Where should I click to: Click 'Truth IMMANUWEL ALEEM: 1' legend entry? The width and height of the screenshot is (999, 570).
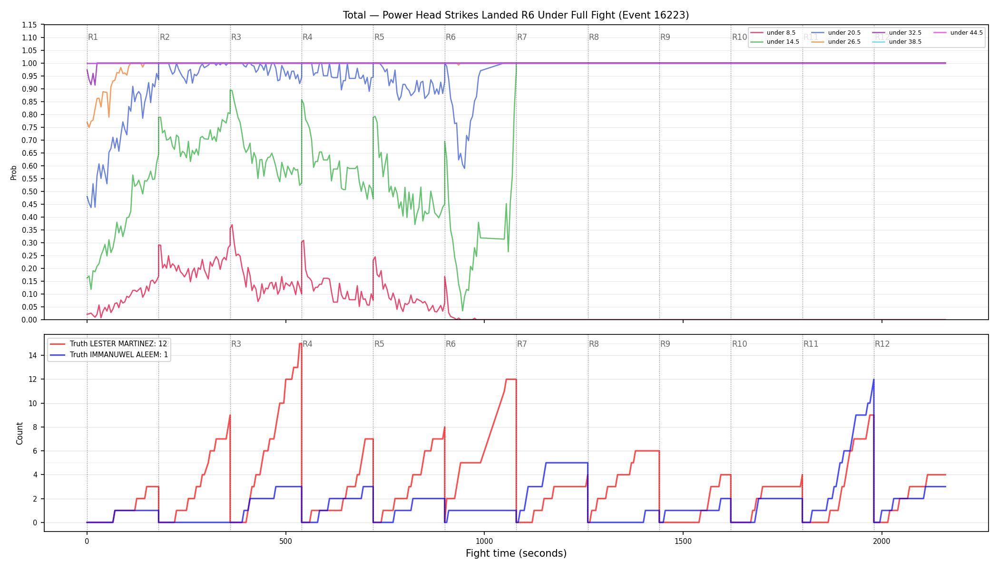pyautogui.click(x=118, y=354)
